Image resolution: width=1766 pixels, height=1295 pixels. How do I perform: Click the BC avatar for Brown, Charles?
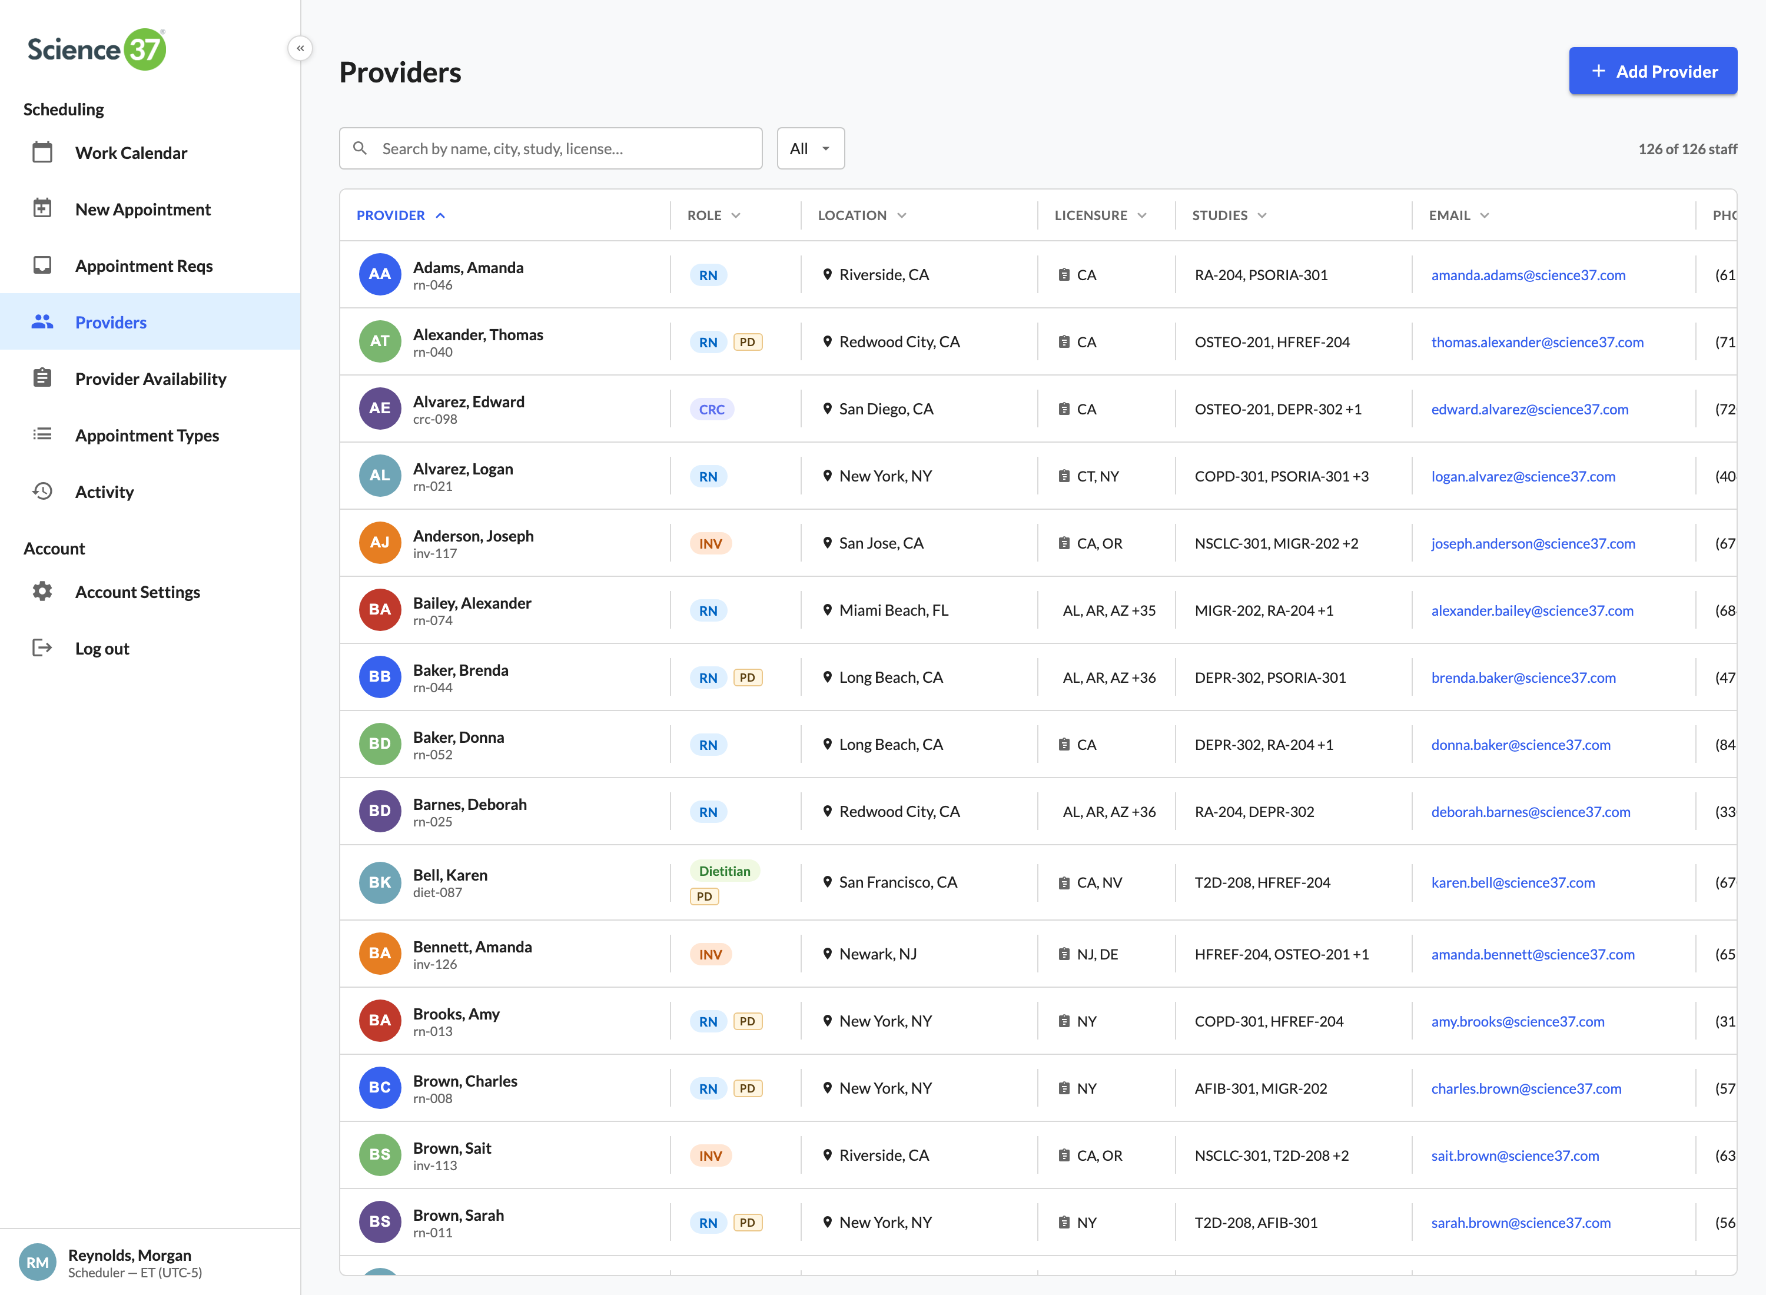pos(380,1087)
